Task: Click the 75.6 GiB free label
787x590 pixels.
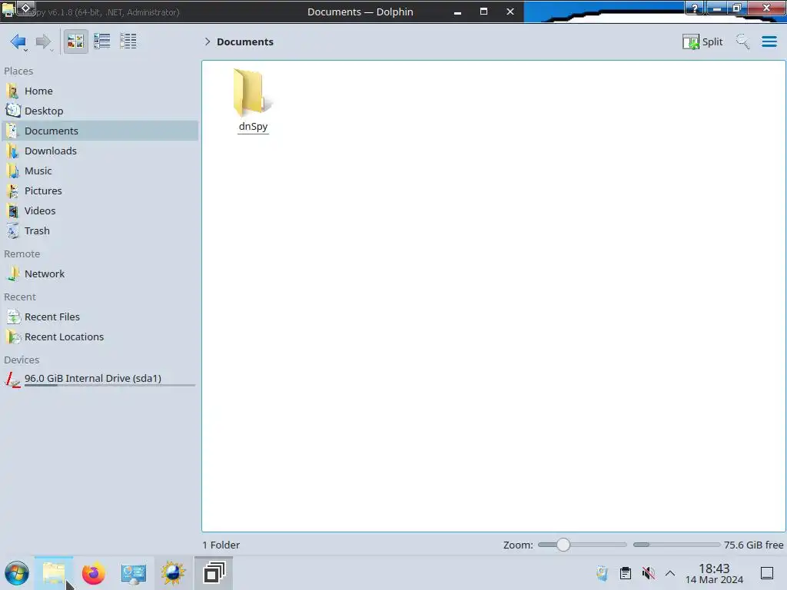Action: pyautogui.click(x=753, y=545)
